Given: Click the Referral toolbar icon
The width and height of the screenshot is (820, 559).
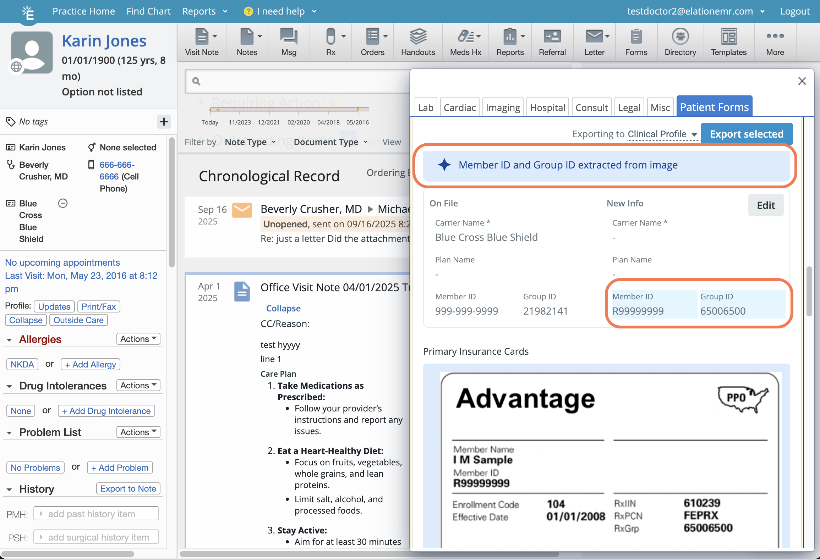Looking at the screenshot, I should coord(552,37).
